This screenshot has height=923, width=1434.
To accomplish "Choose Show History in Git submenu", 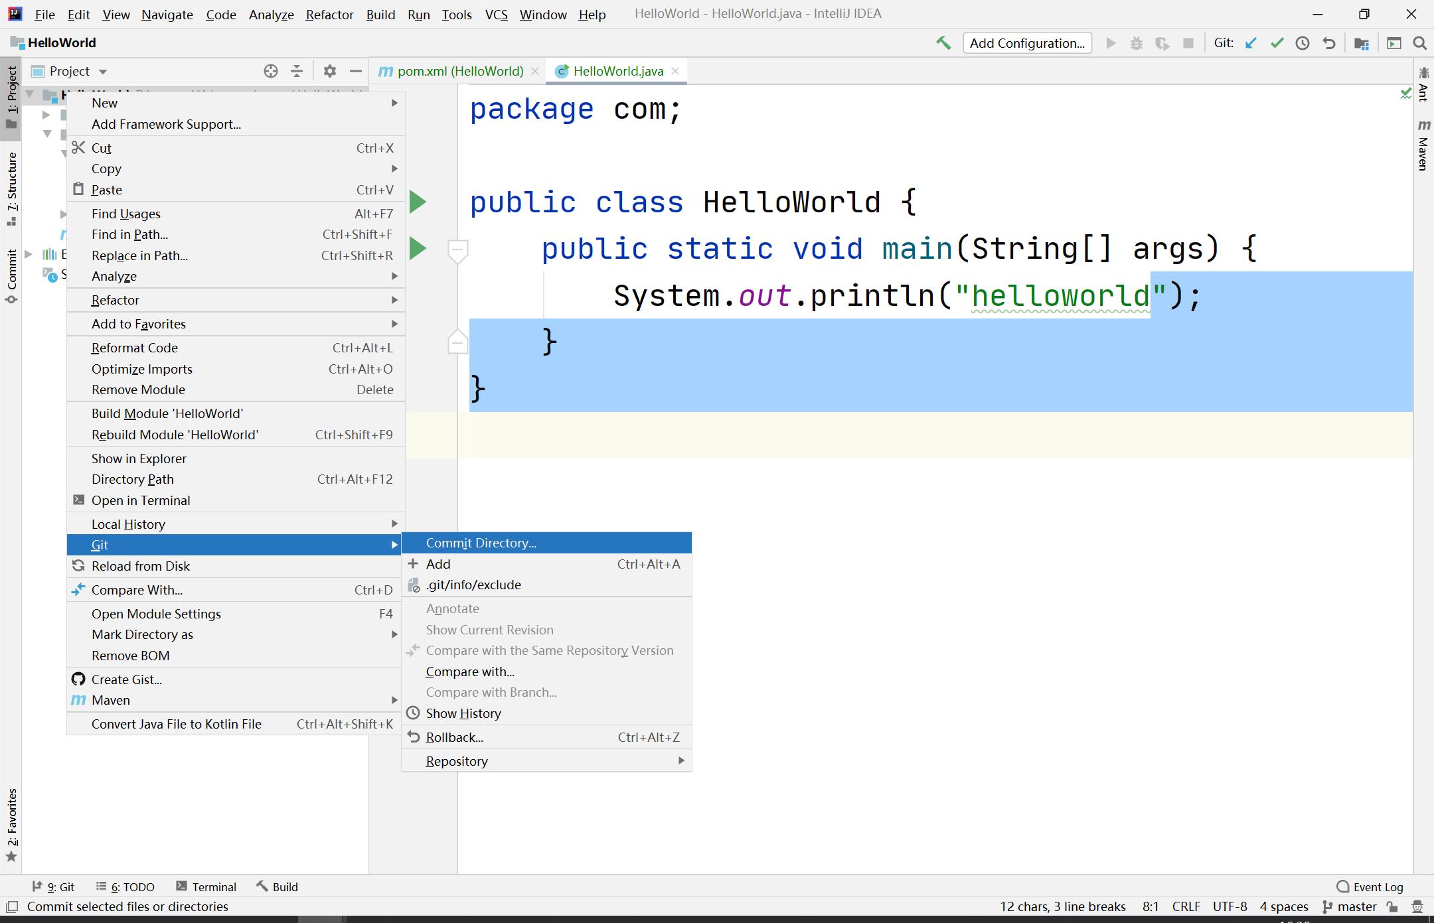I will coord(547,713).
